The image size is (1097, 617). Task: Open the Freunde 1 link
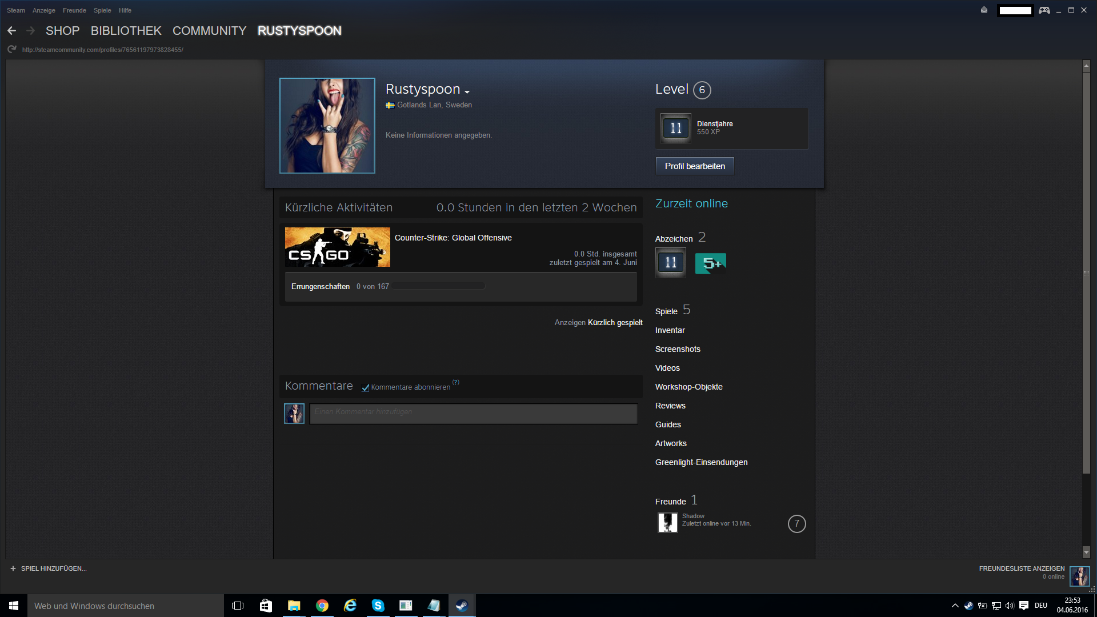click(x=676, y=500)
